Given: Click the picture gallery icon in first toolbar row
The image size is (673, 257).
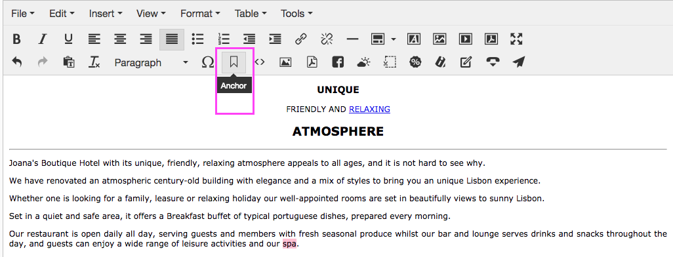Looking at the screenshot, I should point(439,39).
